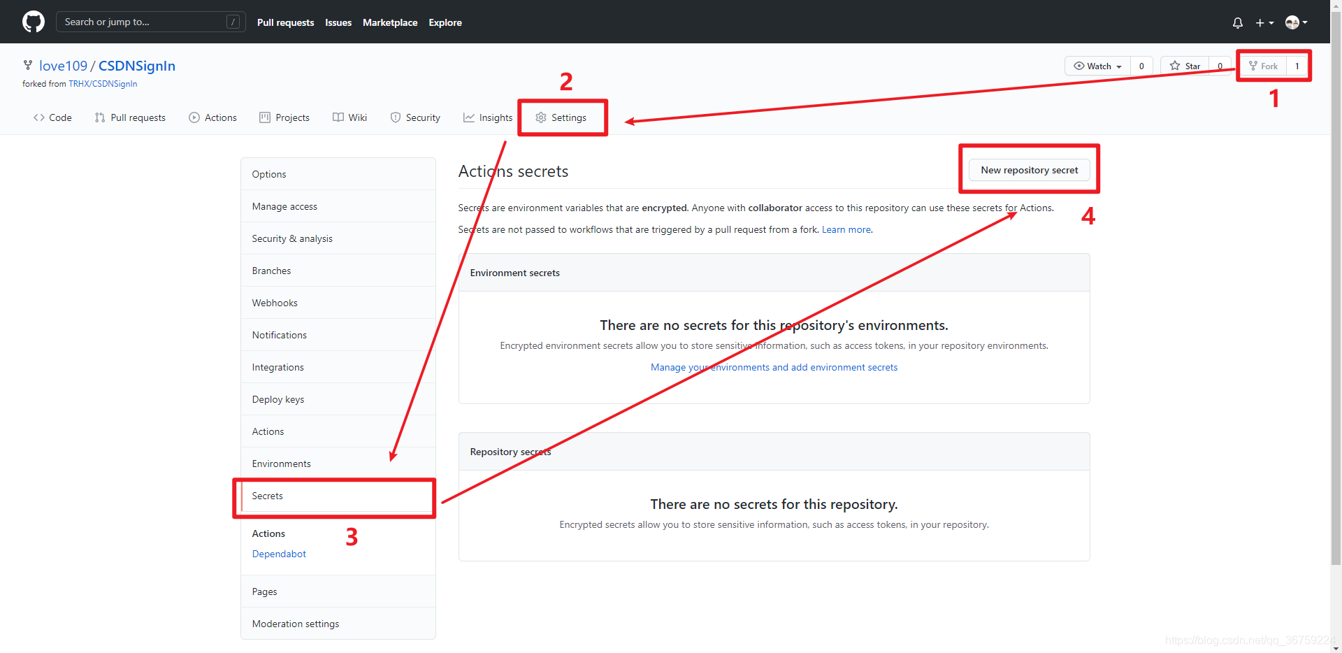Click New repository secret button
This screenshot has width=1342, height=653.
tap(1029, 170)
